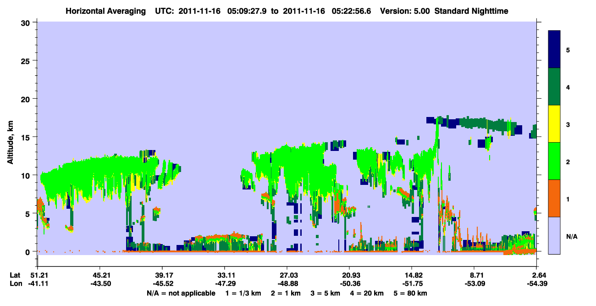Image resolution: width=596 pixels, height=306 pixels.
Task: Click latitude value 14.82
Action: (412, 275)
